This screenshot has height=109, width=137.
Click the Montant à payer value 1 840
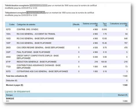tap(125, 85)
